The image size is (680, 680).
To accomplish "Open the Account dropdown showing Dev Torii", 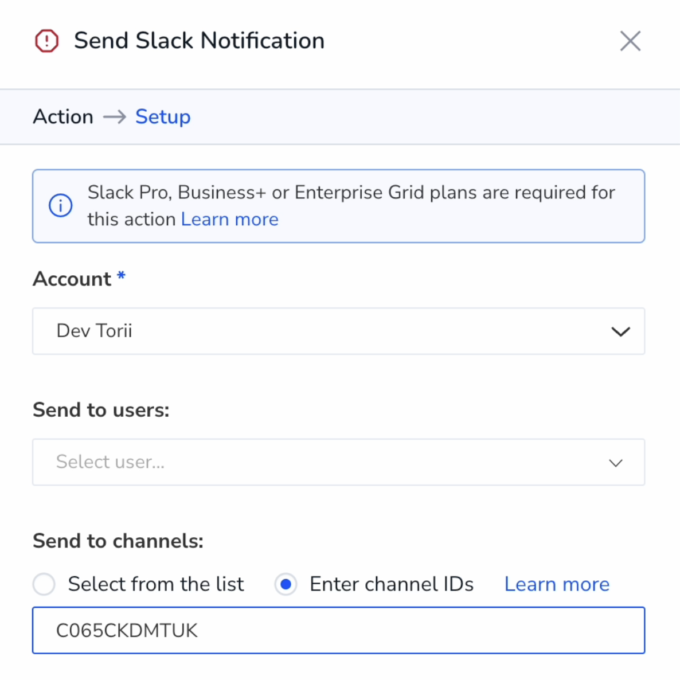I will click(x=338, y=331).
